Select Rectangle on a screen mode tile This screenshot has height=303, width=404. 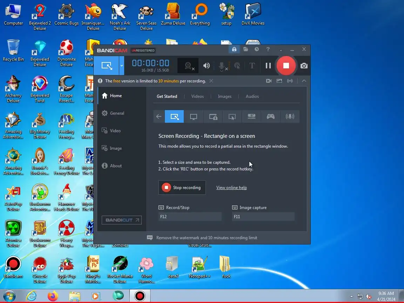174,116
